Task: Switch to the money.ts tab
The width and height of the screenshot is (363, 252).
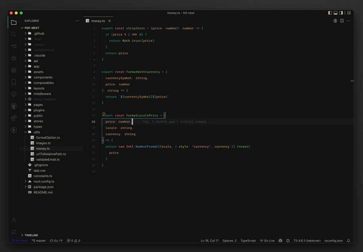Action: point(98,21)
